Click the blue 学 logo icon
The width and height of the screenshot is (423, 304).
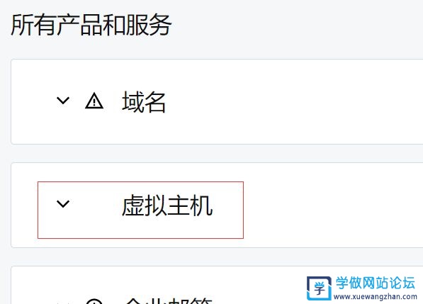point(319,288)
